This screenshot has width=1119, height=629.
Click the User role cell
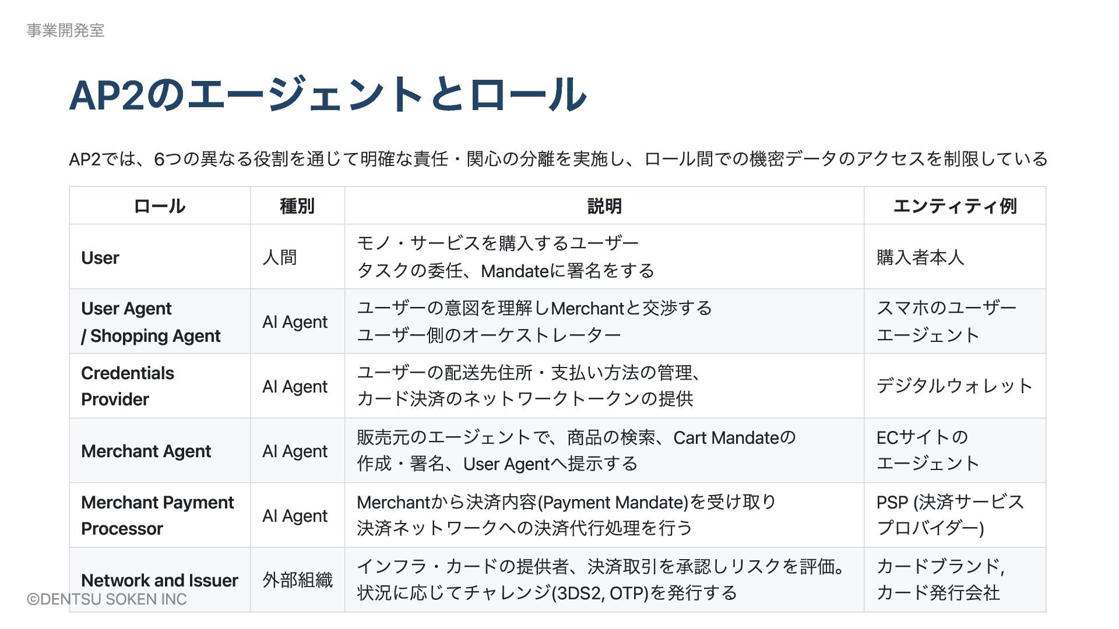tap(100, 257)
